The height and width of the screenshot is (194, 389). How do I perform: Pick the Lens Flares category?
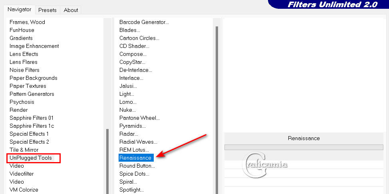point(24,62)
